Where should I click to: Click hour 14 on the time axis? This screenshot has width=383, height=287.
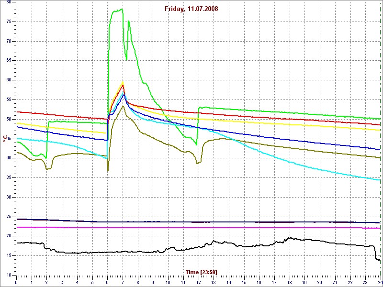229,282
